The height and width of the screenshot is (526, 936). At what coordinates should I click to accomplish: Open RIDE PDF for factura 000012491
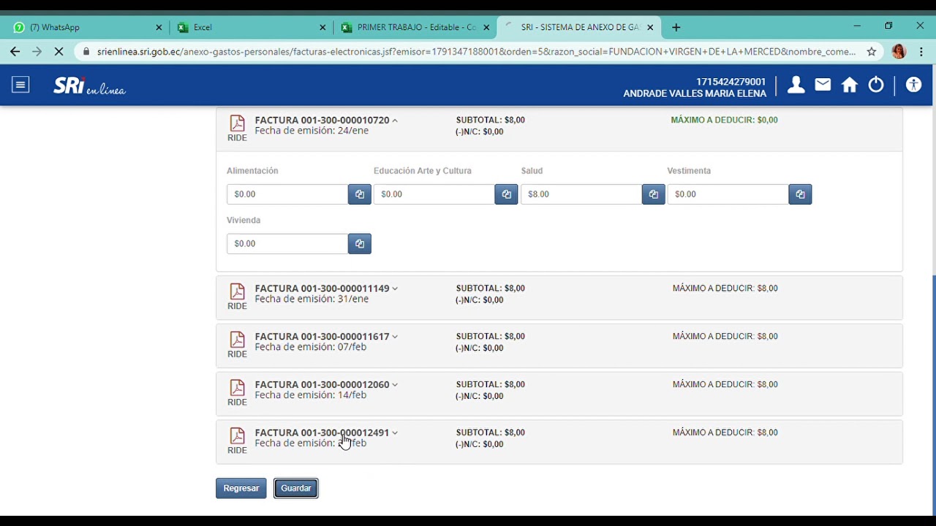click(x=237, y=441)
